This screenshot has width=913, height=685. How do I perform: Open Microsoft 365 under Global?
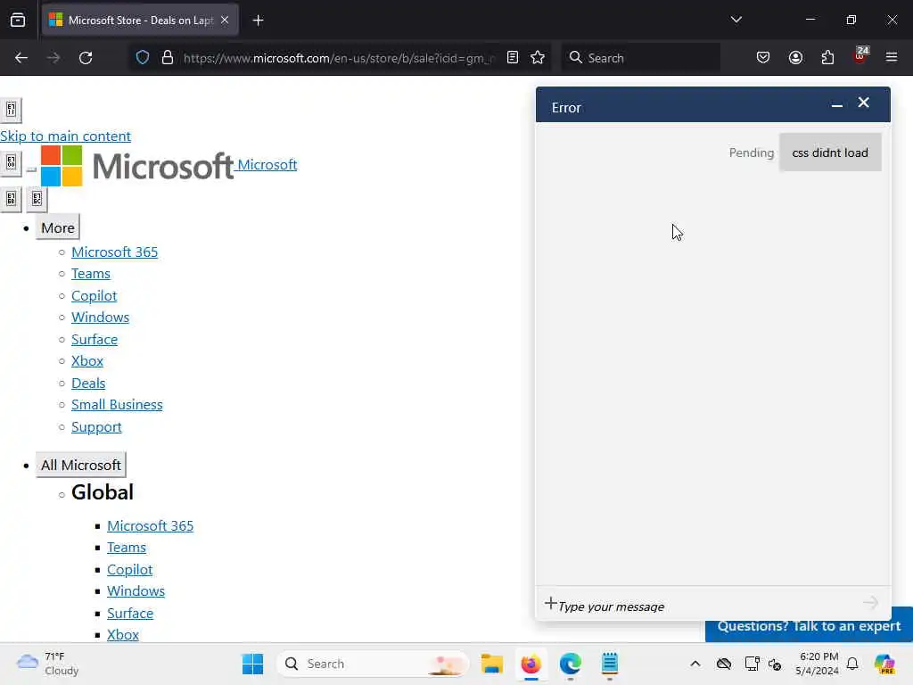coord(150,526)
